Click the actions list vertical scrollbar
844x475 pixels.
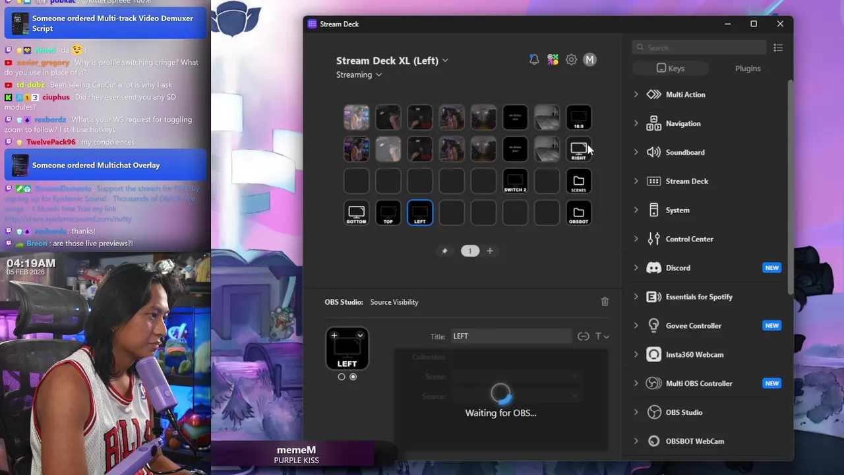791,188
